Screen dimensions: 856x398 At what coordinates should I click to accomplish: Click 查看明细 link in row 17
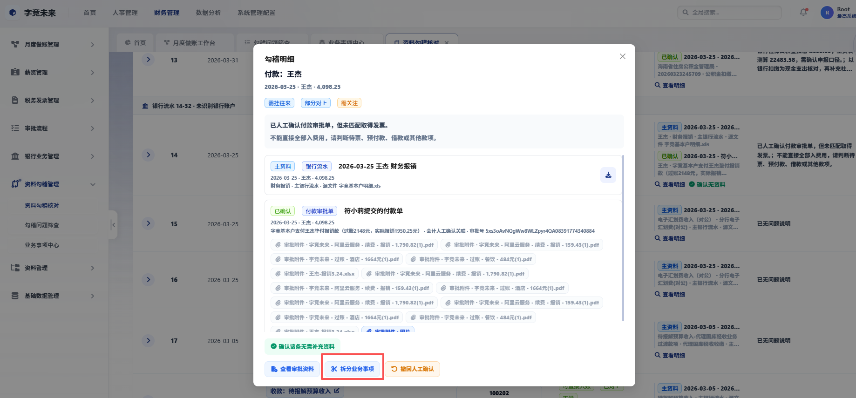coord(670,355)
